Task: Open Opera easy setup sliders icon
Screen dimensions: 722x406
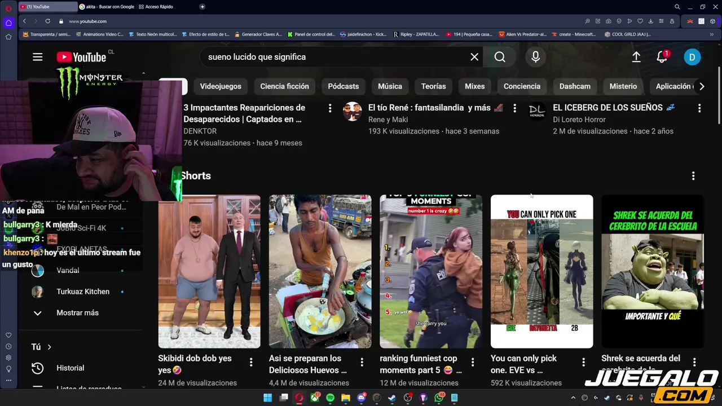Action: (x=661, y=21)
